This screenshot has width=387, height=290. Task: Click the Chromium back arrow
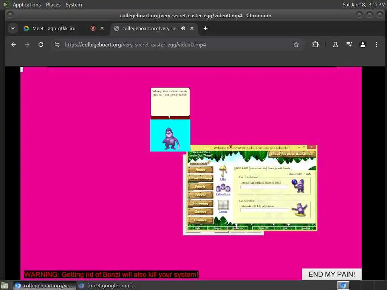click(x=14, y=45)
